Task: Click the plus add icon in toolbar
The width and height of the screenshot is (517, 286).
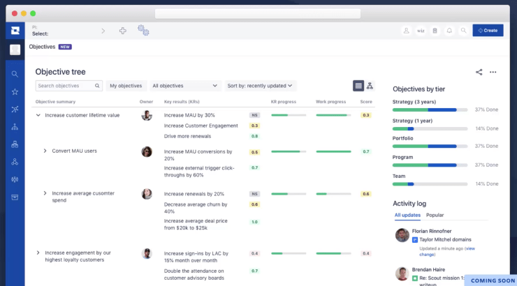Action: [123, 31]
